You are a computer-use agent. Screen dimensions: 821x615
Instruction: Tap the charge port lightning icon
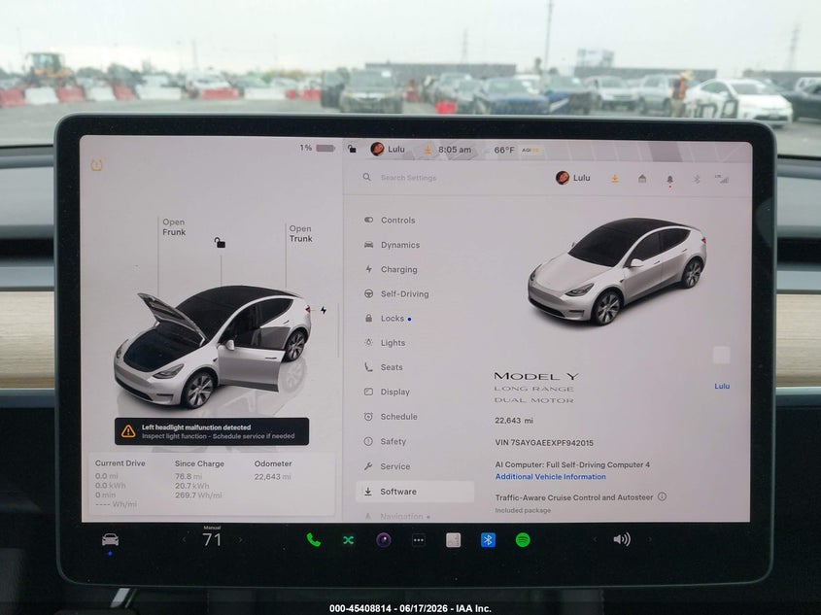pyautogui.click(x=324, y=310)
